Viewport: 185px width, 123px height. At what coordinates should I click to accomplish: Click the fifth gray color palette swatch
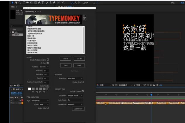[44, 89]
